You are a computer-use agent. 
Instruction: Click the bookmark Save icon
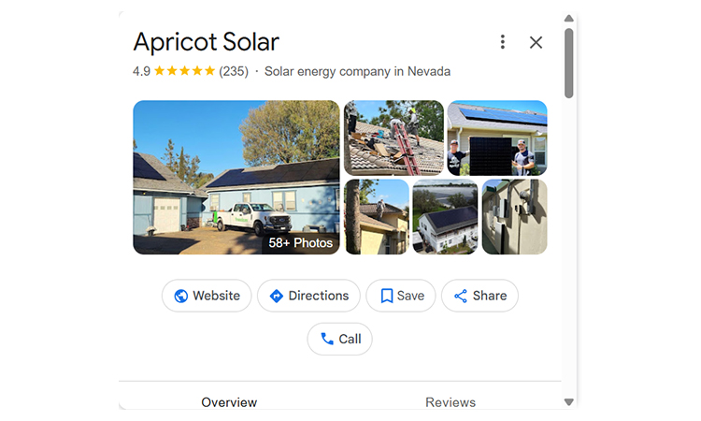click(x=386, y=296)
